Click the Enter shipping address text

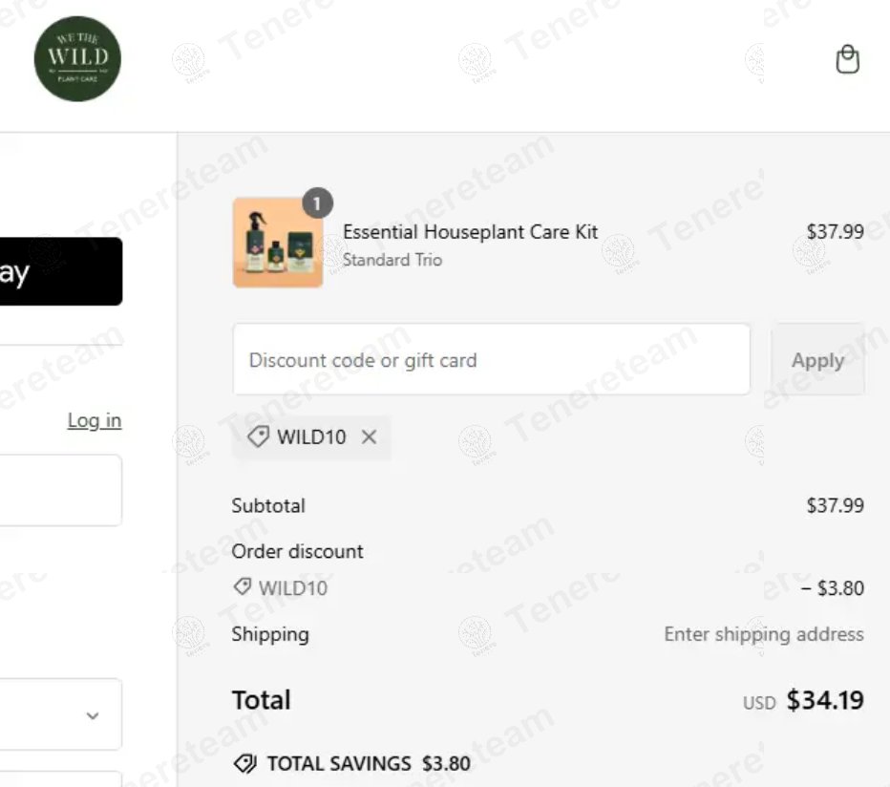click(763, 634)
